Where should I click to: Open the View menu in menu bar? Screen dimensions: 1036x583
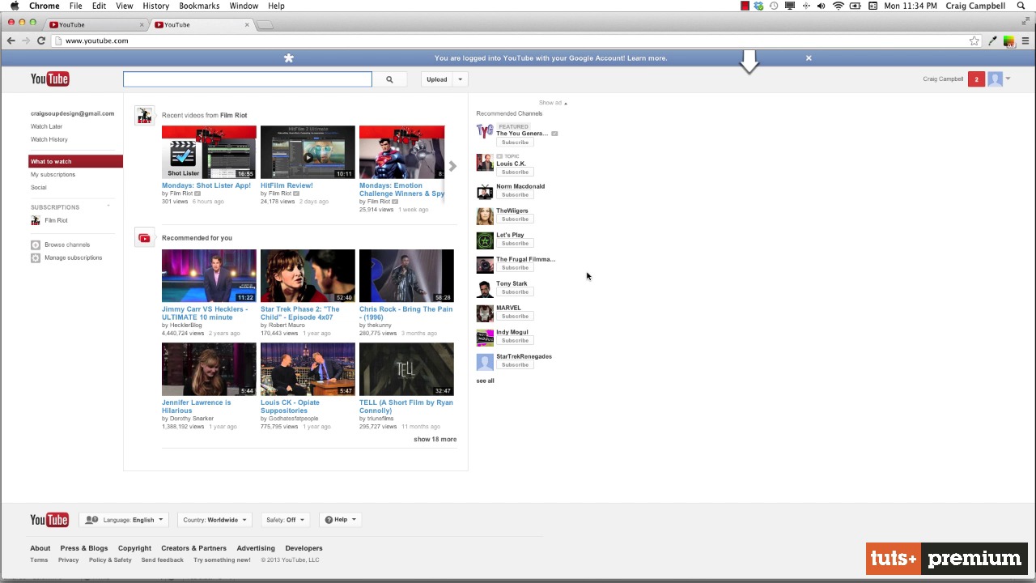124,6
